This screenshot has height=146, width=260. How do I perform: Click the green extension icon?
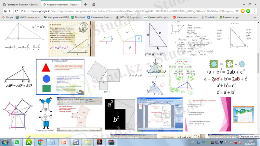tap(248, 11)
